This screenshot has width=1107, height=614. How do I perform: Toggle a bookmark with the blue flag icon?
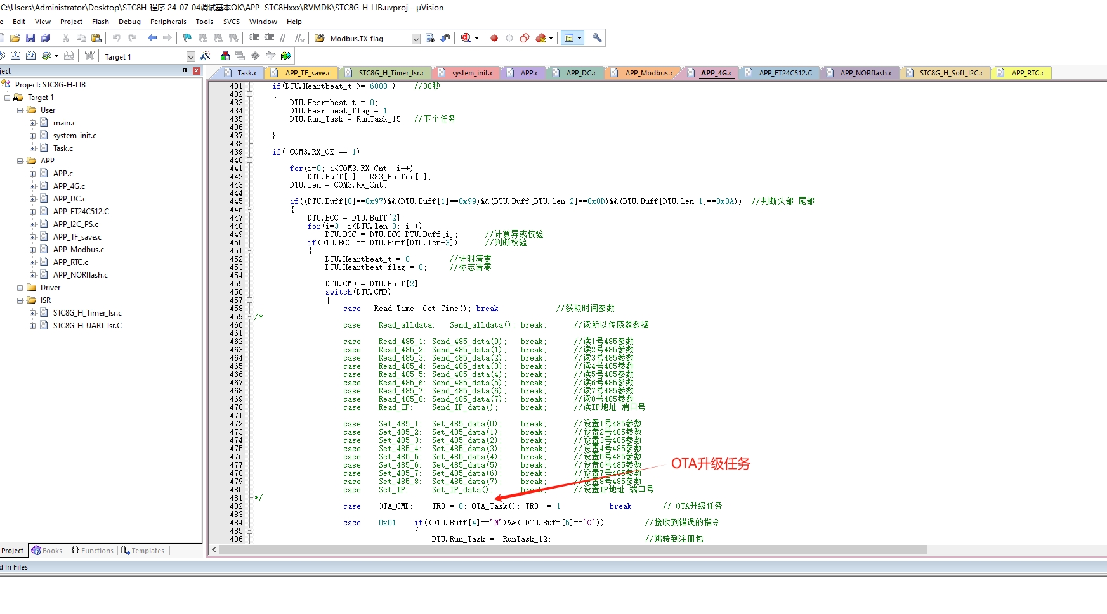[187, 39]
